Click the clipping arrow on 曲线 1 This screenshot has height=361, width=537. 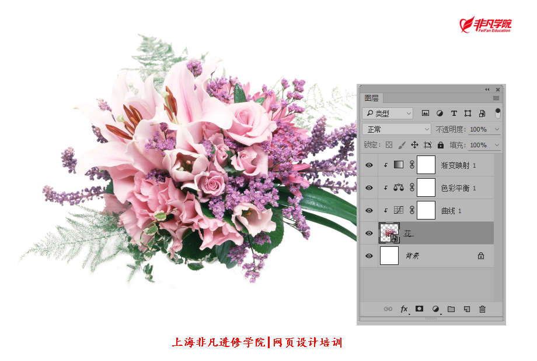click(386, 210)
